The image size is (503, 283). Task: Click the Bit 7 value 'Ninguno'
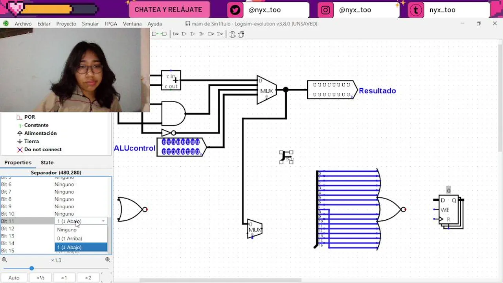(64, 192)
